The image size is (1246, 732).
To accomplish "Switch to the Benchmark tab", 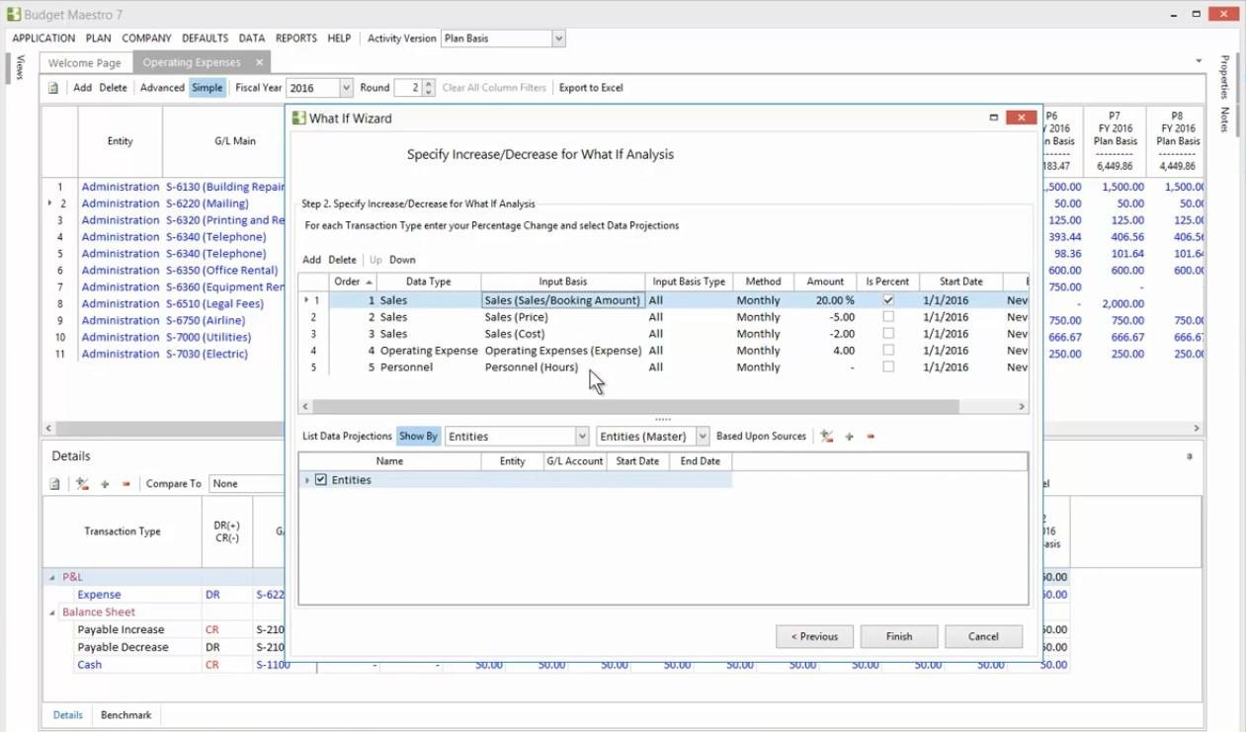I will [126, 715].
